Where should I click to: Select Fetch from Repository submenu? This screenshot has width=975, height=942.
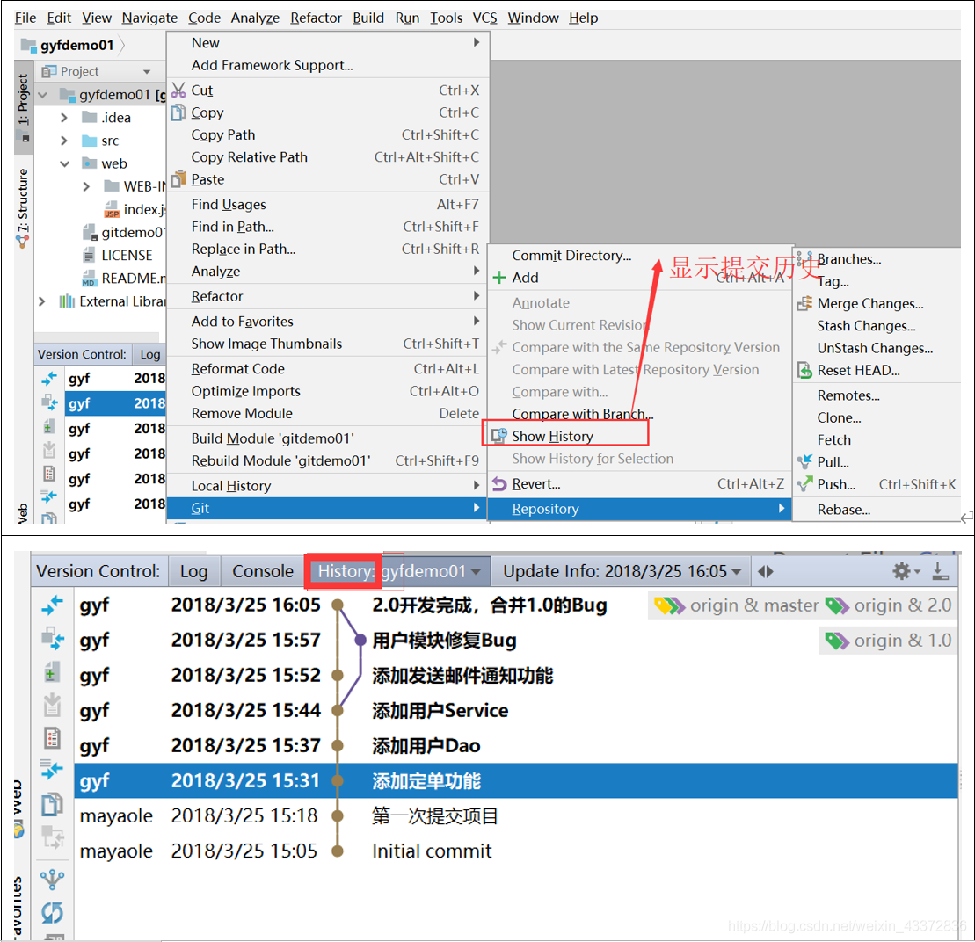coord(833,440)
